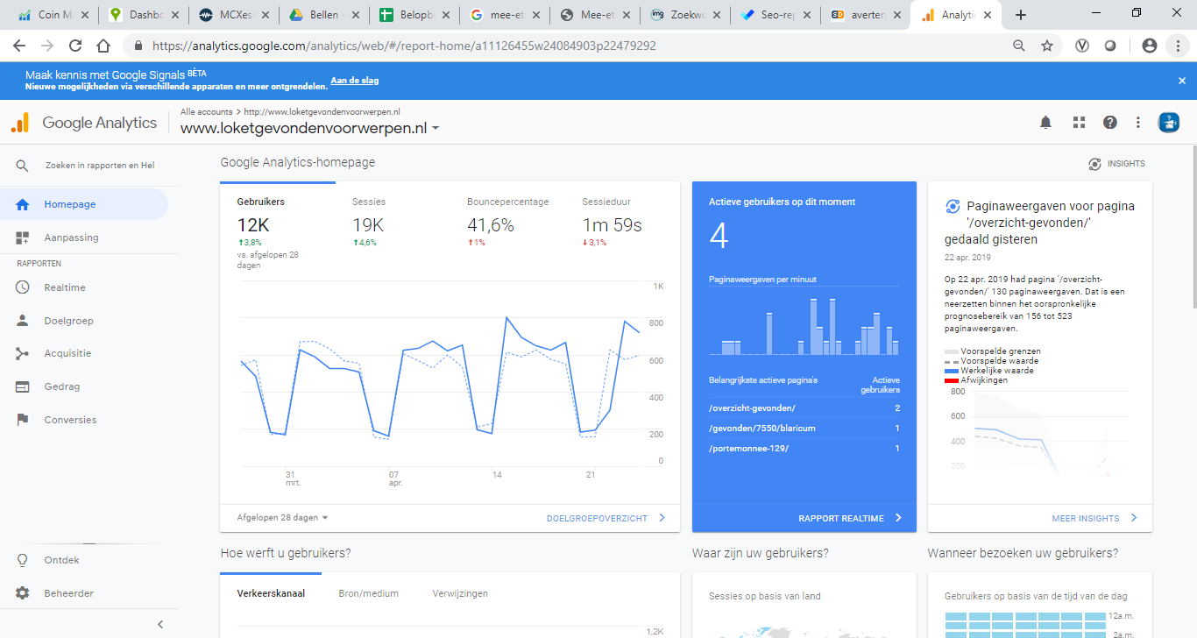Open the Insights icon button
The height and width of the screenshot is (638, 1197).
[x=1116, y=164]
